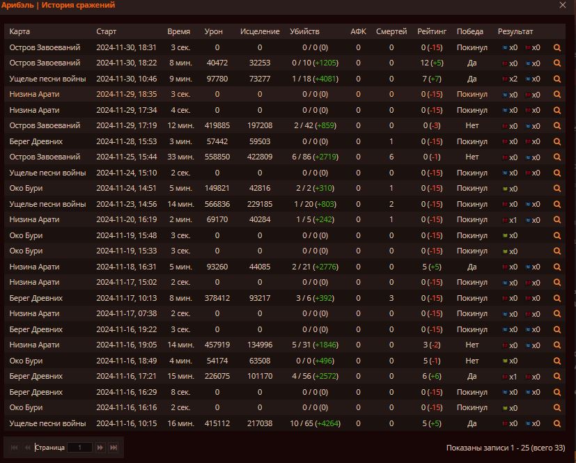The width and height of the screenshot is (576, 463).
Task: Click kills cell 1 / 18 (+4081)
Action: point(316,79)
